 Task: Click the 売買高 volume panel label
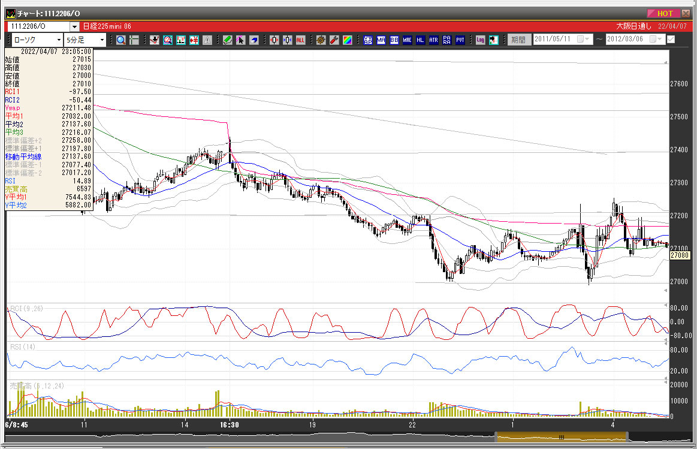[37, 386]
